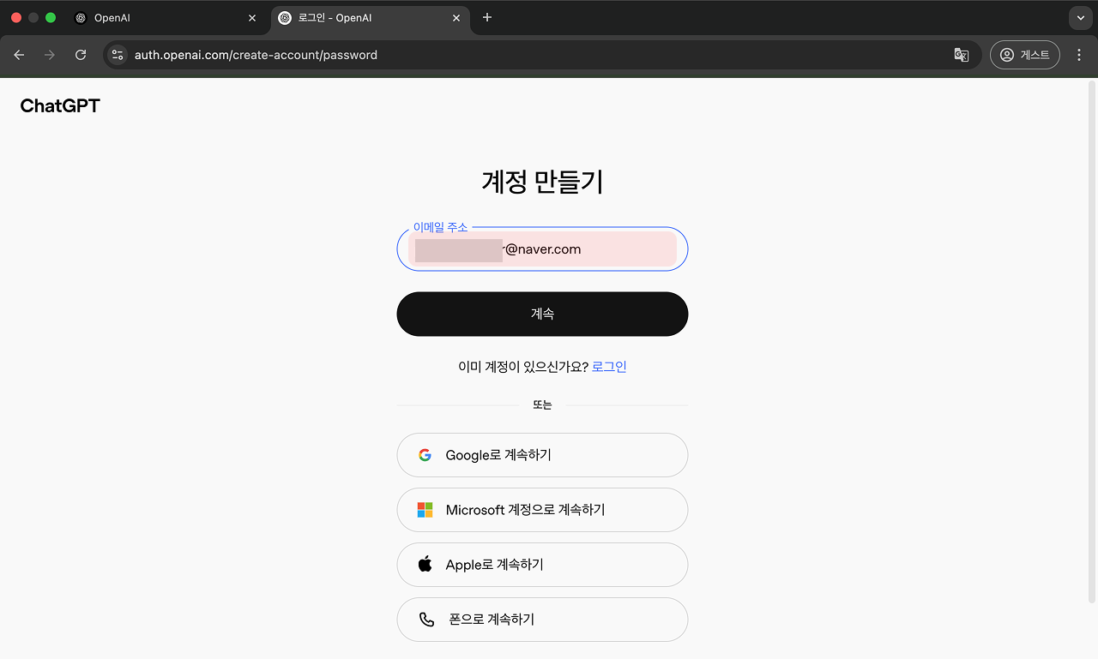Click the 이미 계정이 있으신가요? text
Screen dimensions: 1098x659
click(523, 367)
